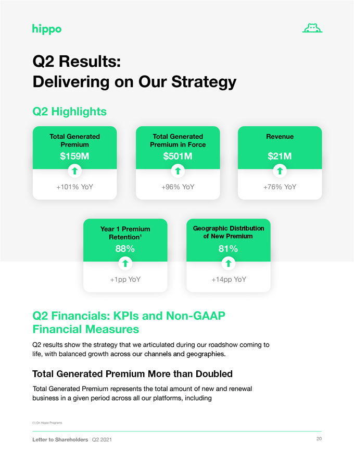Click the Q2 Financials KPIs heading

click(129, 322)
